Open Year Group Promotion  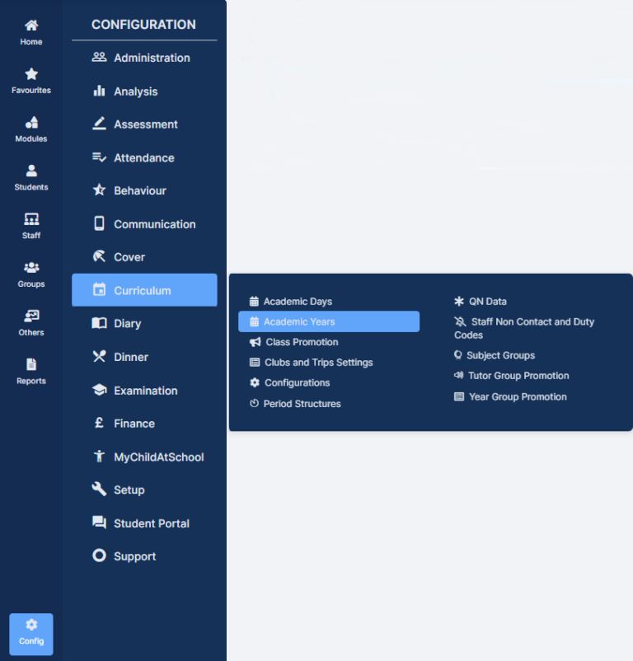pos(510,396)
